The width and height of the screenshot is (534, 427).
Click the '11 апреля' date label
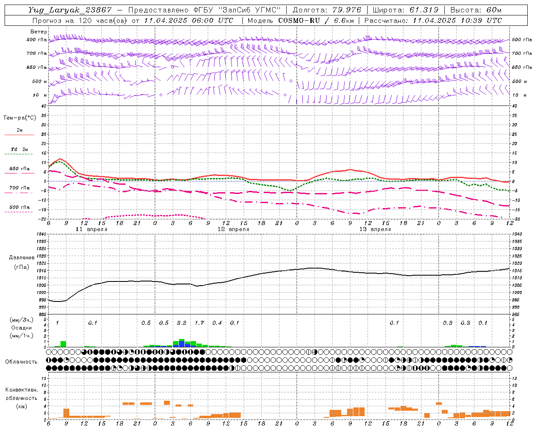[91, 229]
